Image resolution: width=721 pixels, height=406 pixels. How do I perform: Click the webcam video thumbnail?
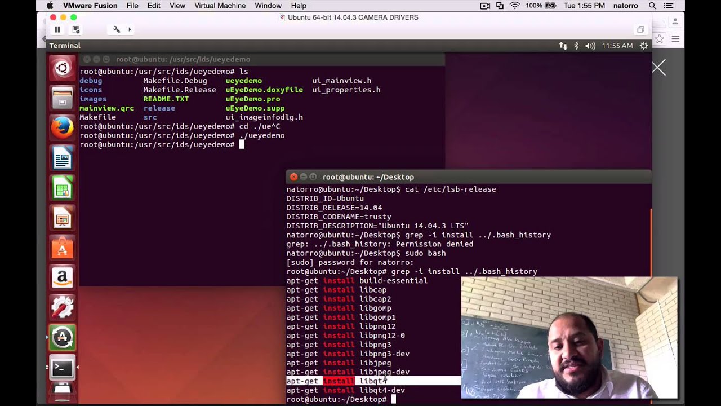569,338
